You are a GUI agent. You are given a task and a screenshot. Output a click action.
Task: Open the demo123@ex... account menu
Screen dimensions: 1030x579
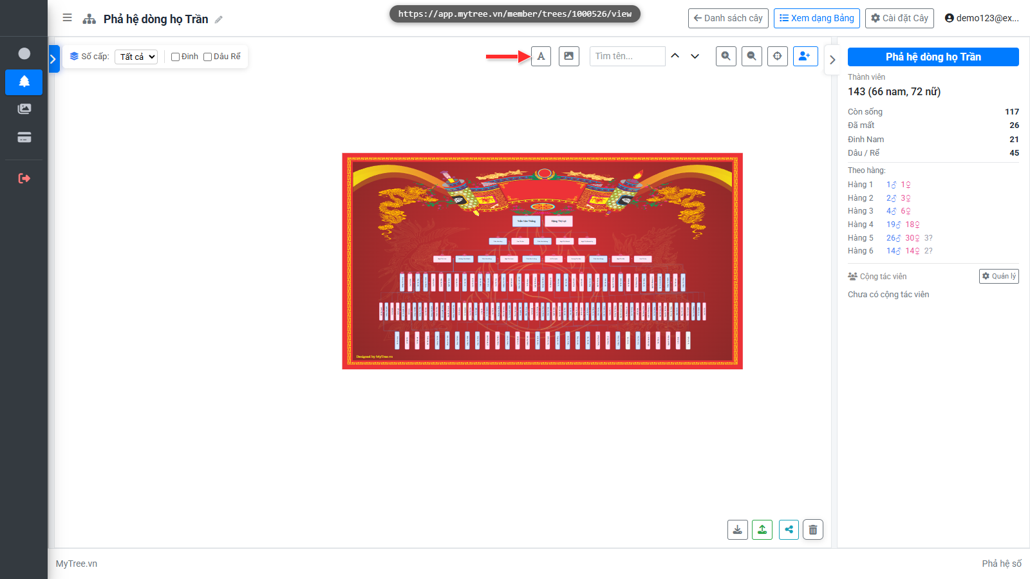click(982, 18)
